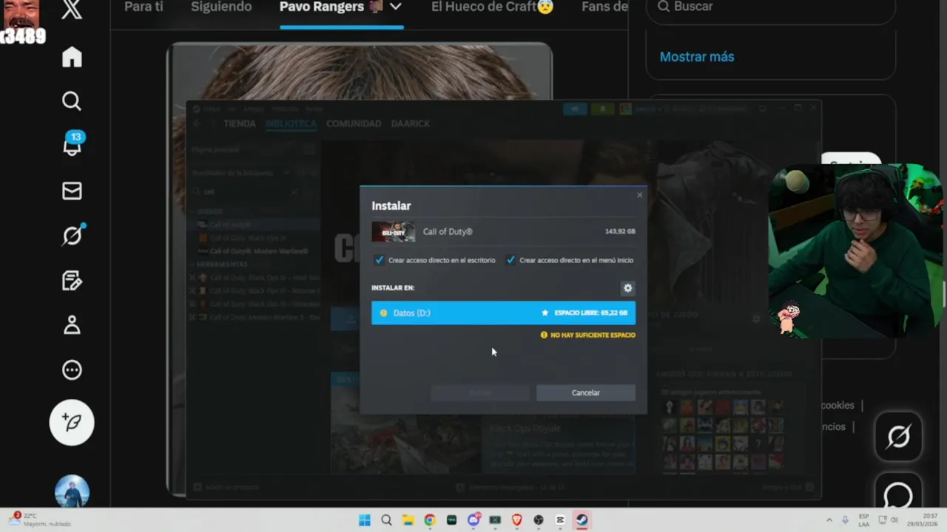Click the 143,92 GB size text

(x=620, y=231)
